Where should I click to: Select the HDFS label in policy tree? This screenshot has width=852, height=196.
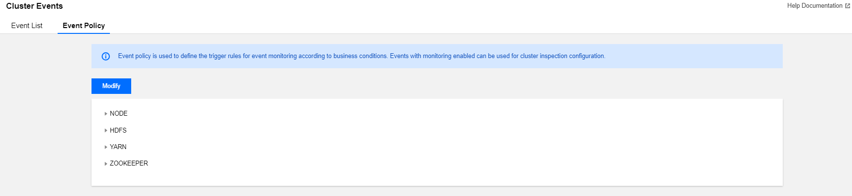tap(118, 131)
